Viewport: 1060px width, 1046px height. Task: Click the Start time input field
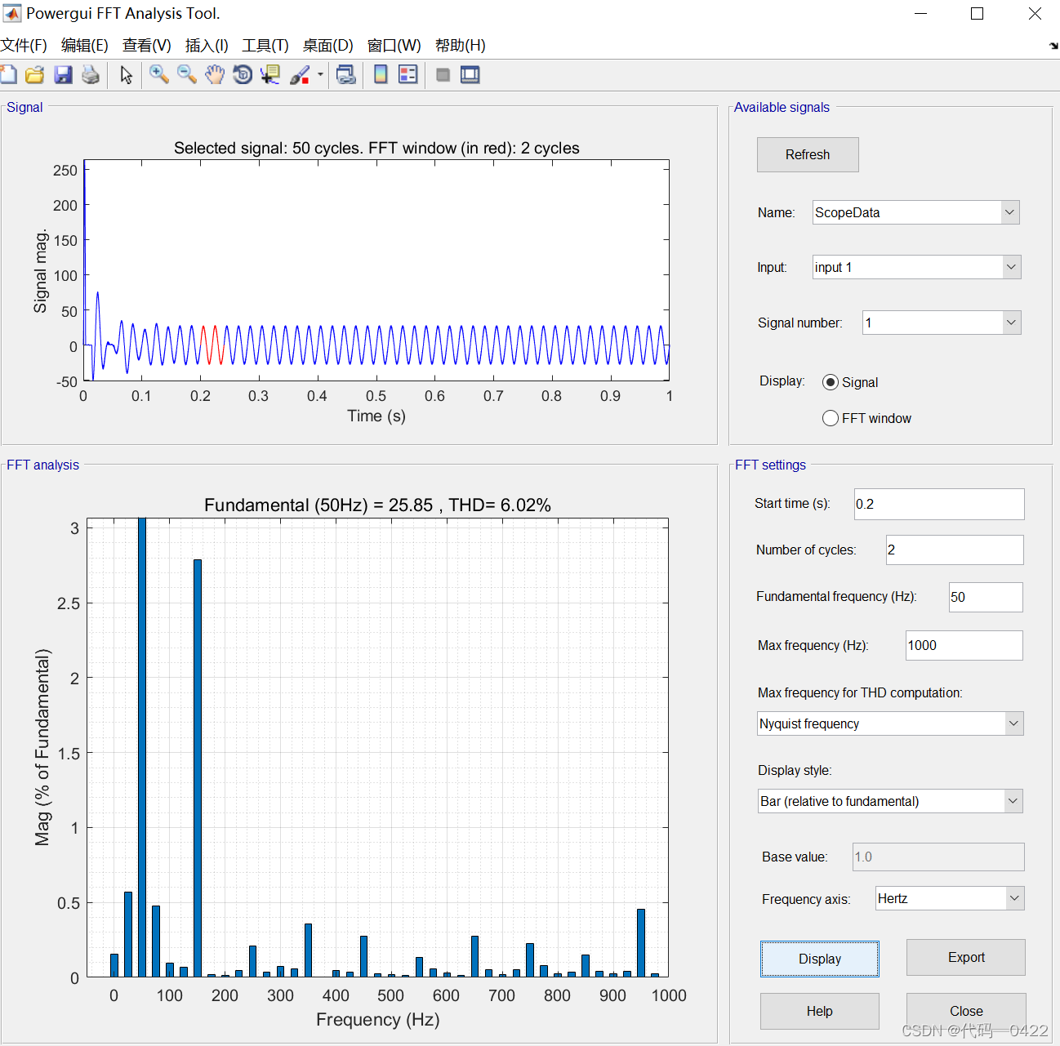pos(938,504)
